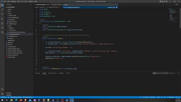Switch to the Output panel tab

coord(44,73)
